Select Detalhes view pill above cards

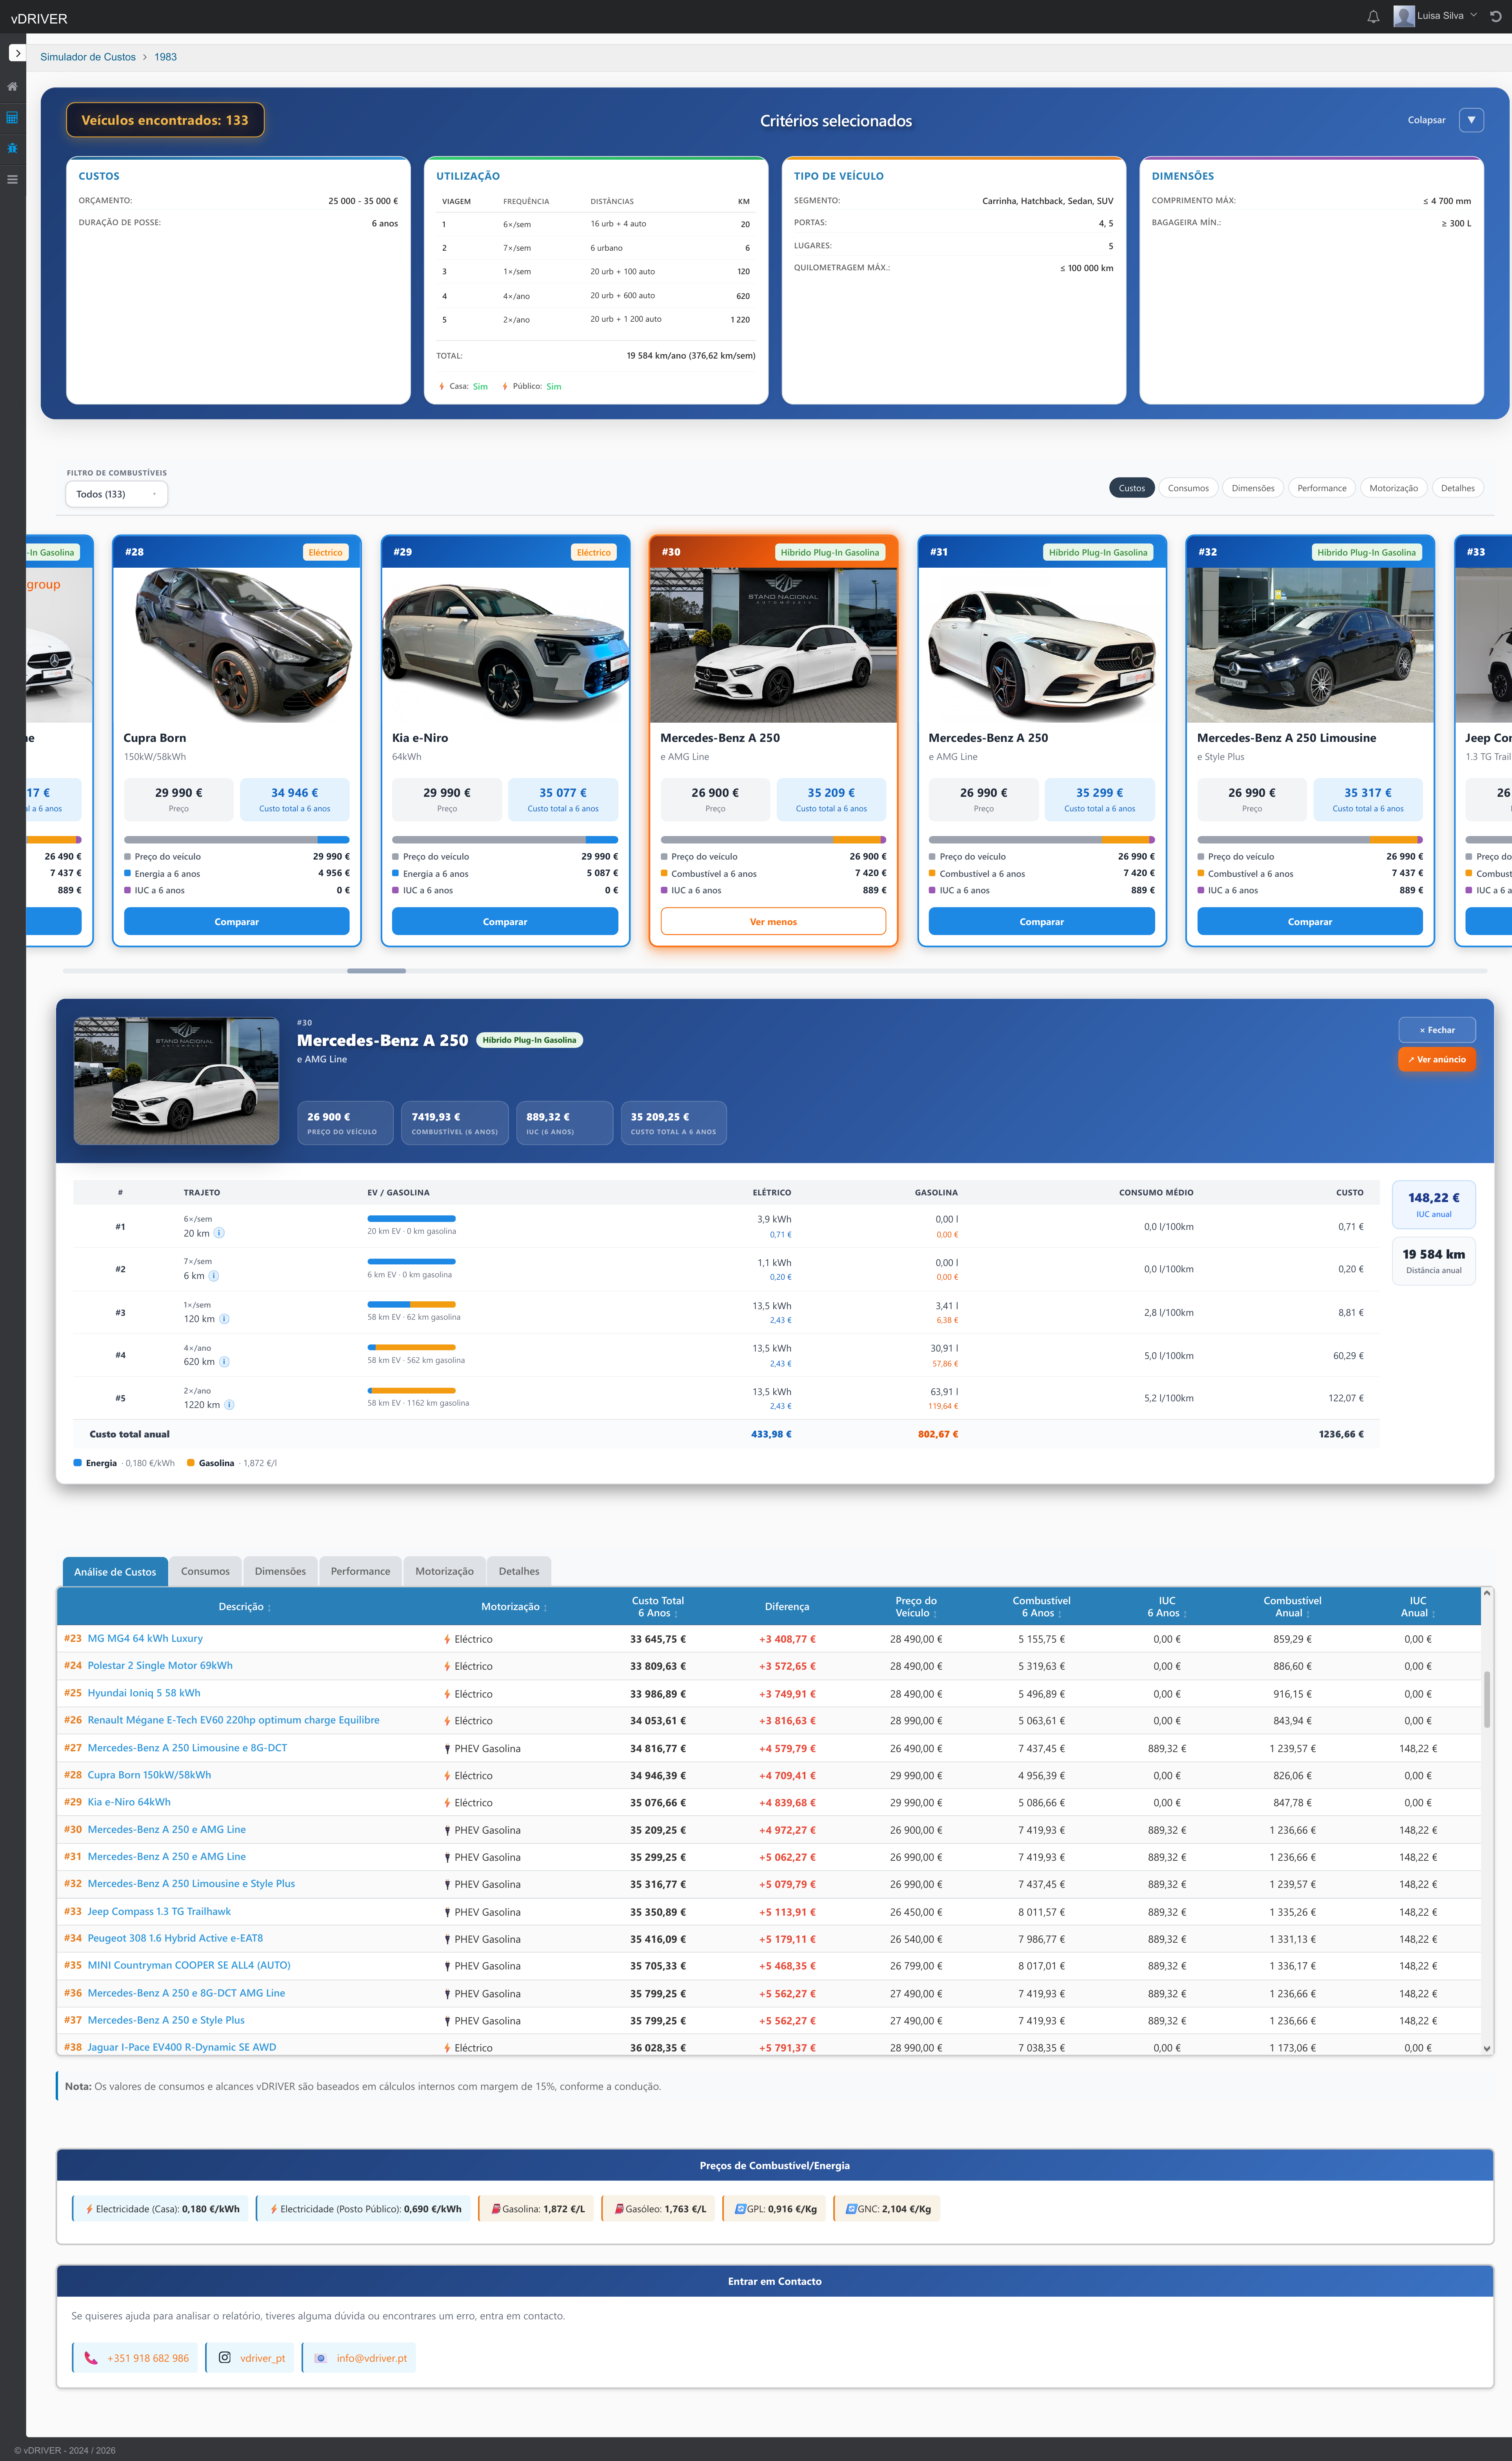click(1457, 488)
